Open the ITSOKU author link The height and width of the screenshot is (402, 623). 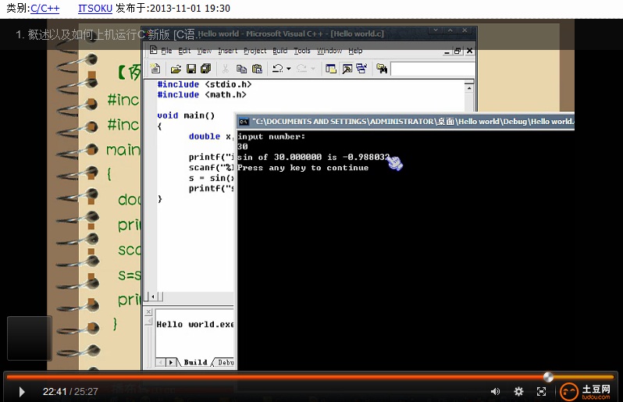tap(95, 8)
